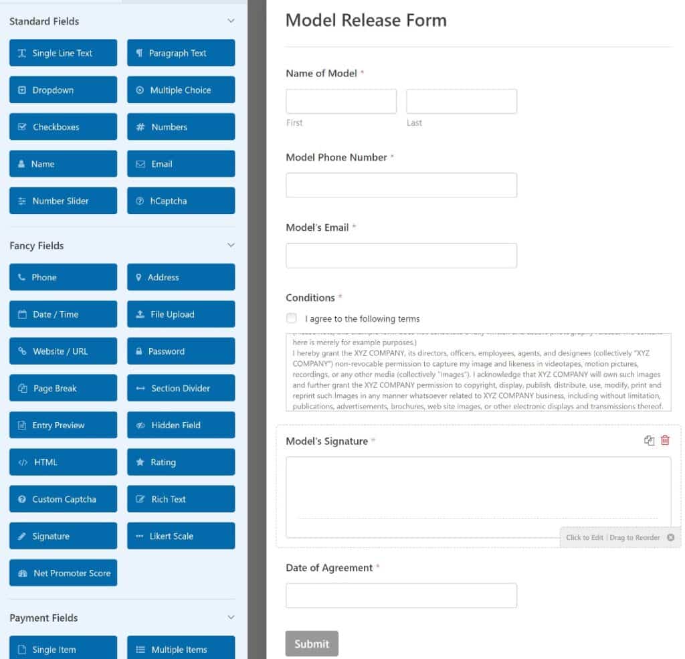
Task: Add a Rating field to the form
Action: coord(181,462)
